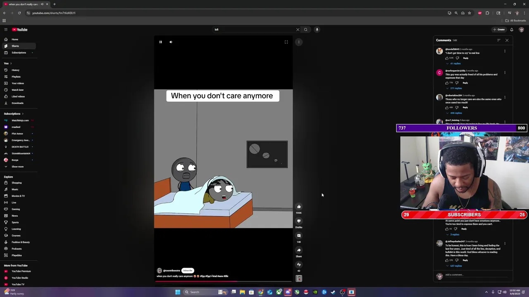Open options menu for the first comment

[505, 51]
